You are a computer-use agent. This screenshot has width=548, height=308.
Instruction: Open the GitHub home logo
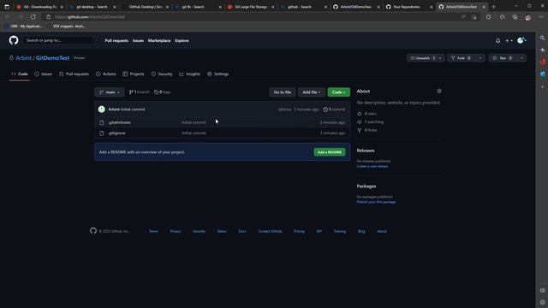[x=14, y=40]
